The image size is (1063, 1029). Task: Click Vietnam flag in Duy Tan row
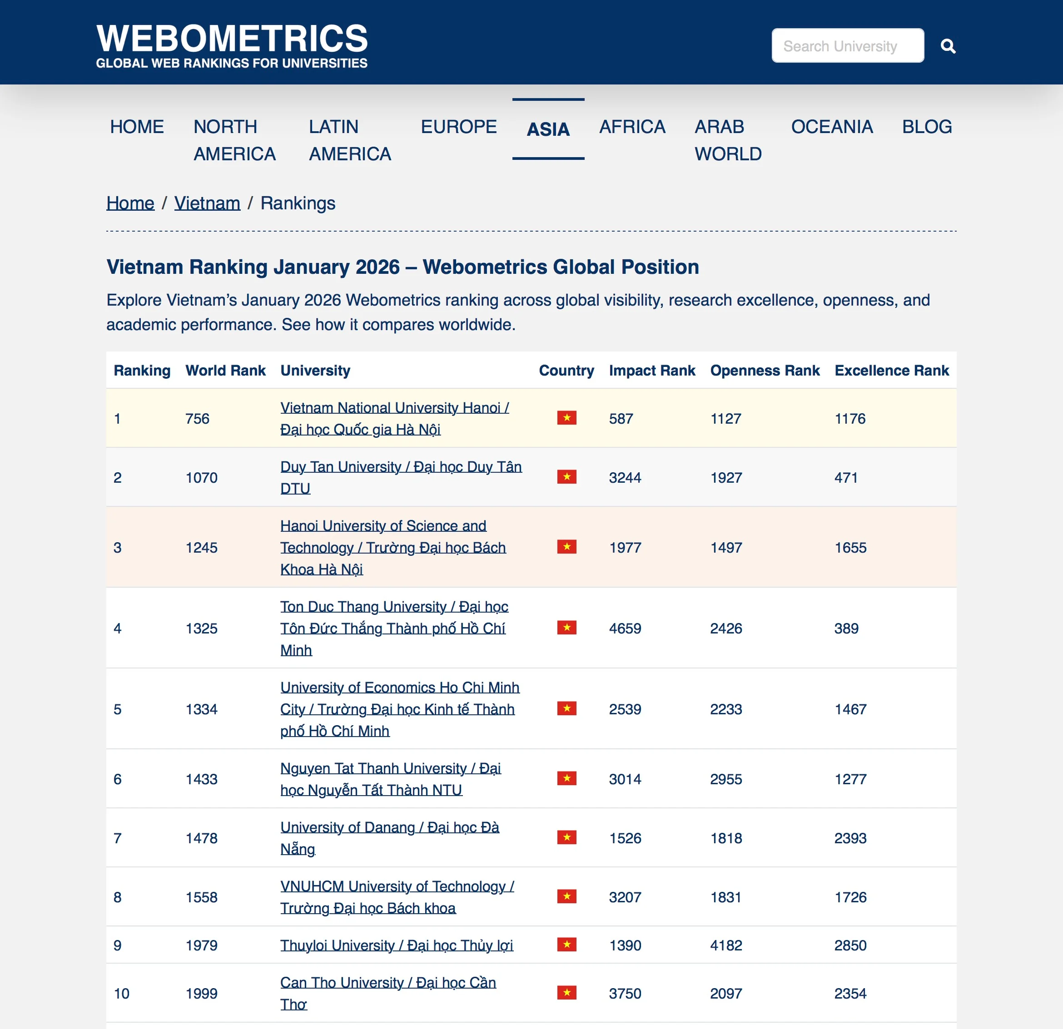pyautogui.click(x=566, y=477)
